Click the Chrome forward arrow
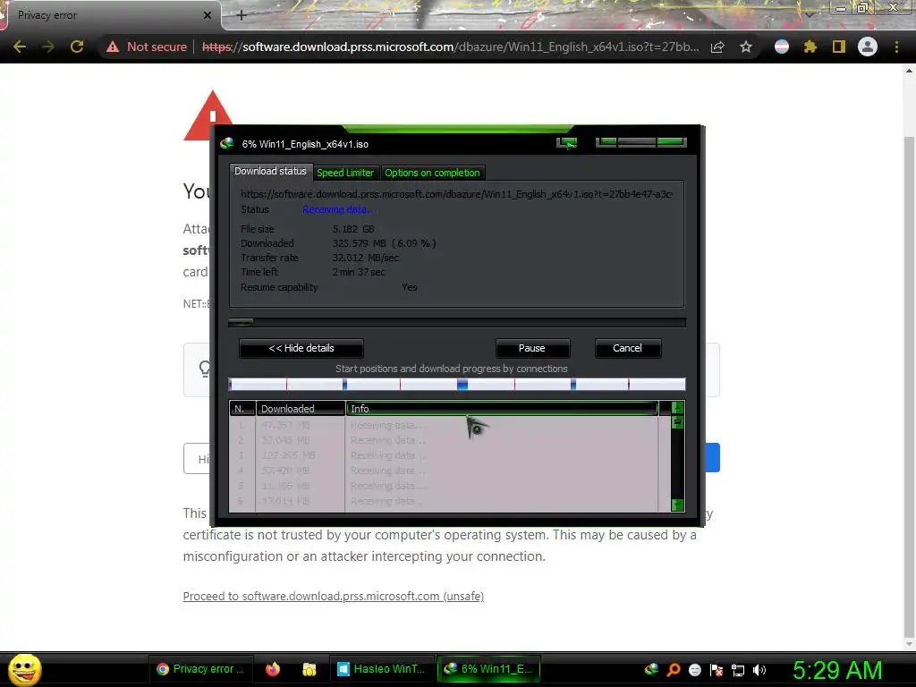 (48, 47)
